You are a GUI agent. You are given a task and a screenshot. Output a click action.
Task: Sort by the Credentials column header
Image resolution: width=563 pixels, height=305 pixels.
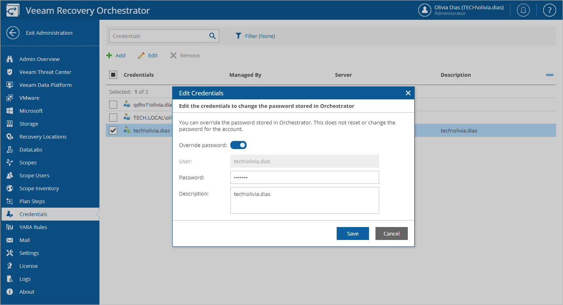point(139,75)
